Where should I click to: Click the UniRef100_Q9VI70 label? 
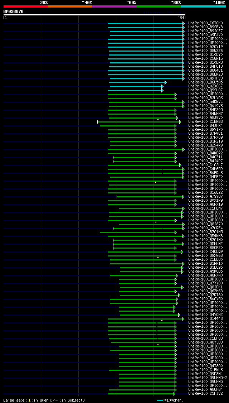[x=205, y=130]
